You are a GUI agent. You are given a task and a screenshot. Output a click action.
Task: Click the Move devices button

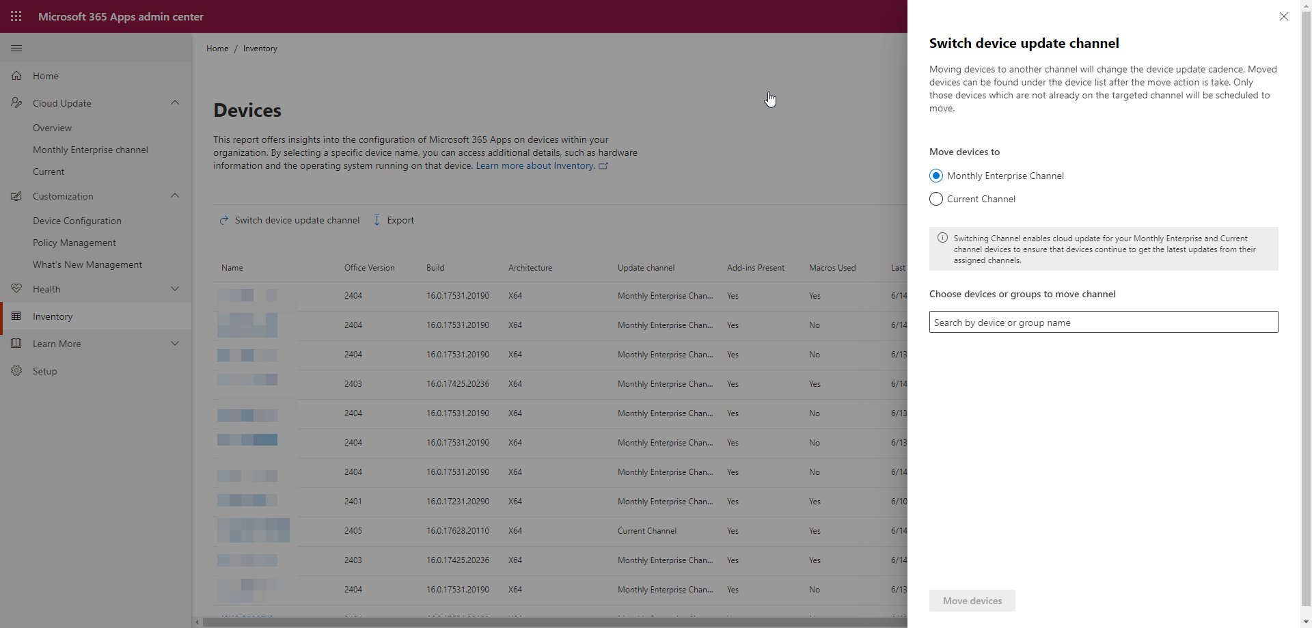(972, 601)
